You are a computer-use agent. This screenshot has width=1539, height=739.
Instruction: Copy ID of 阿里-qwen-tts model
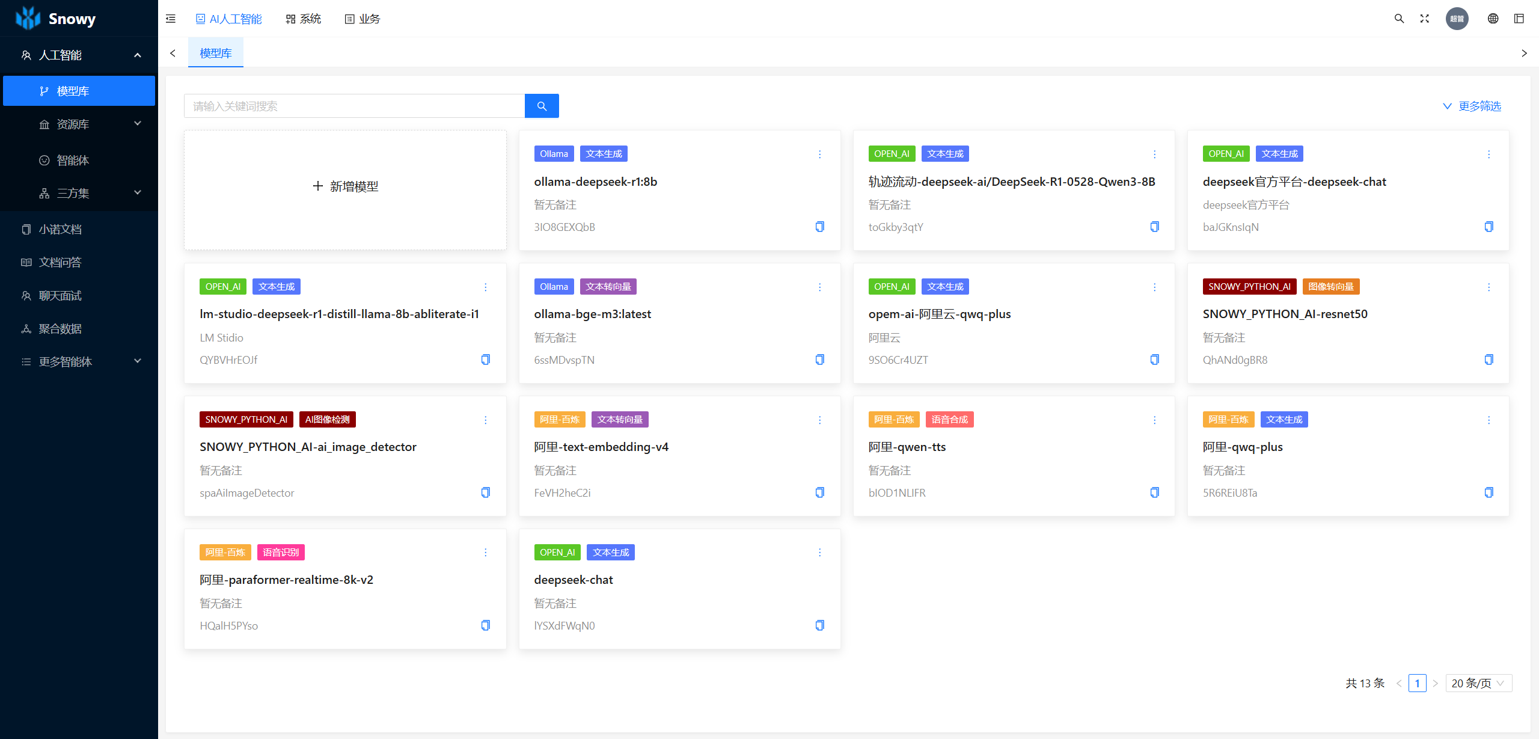1154,492
